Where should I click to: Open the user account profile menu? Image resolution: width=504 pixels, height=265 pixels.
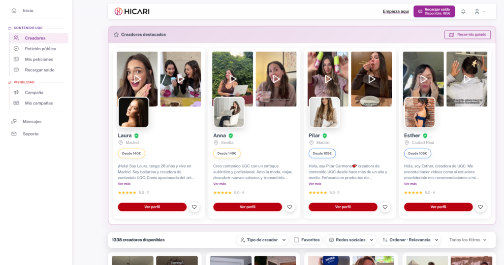click(479, 11)
